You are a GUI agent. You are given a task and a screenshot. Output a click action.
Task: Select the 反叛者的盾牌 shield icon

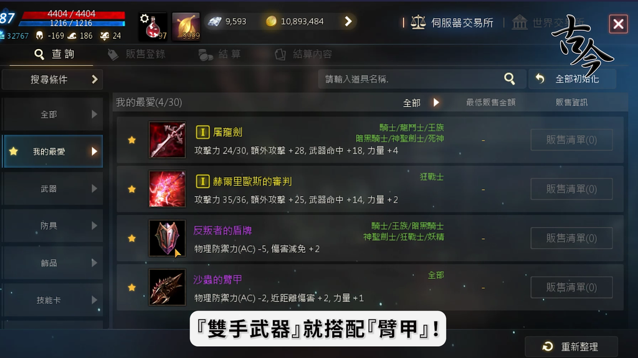pyautogui.click(x=167, y=238)
